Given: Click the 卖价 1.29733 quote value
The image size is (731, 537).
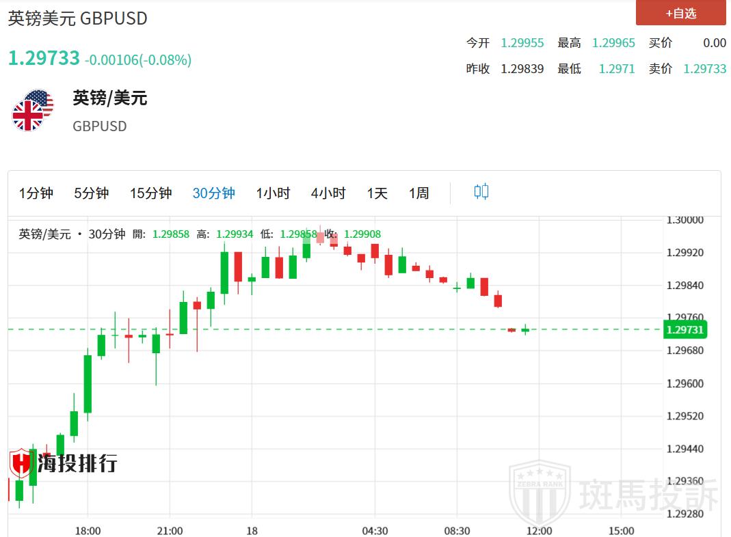Looking at the screenshot, I should pyautogui.click(x=704, y=69).
